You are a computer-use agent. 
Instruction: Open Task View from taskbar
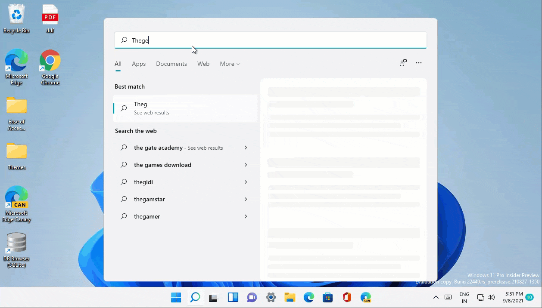(214, 297)
